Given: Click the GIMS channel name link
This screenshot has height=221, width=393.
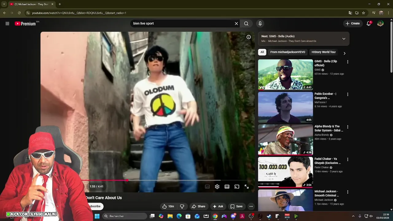Looking at the screenshot, I should click(x=317, y=70).
